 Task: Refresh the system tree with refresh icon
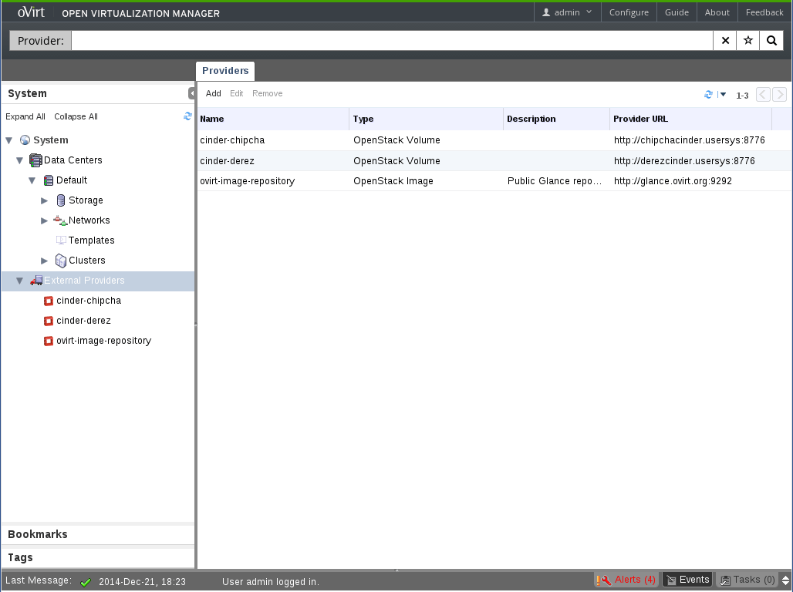pyautogui.click(x=187, y=116)
